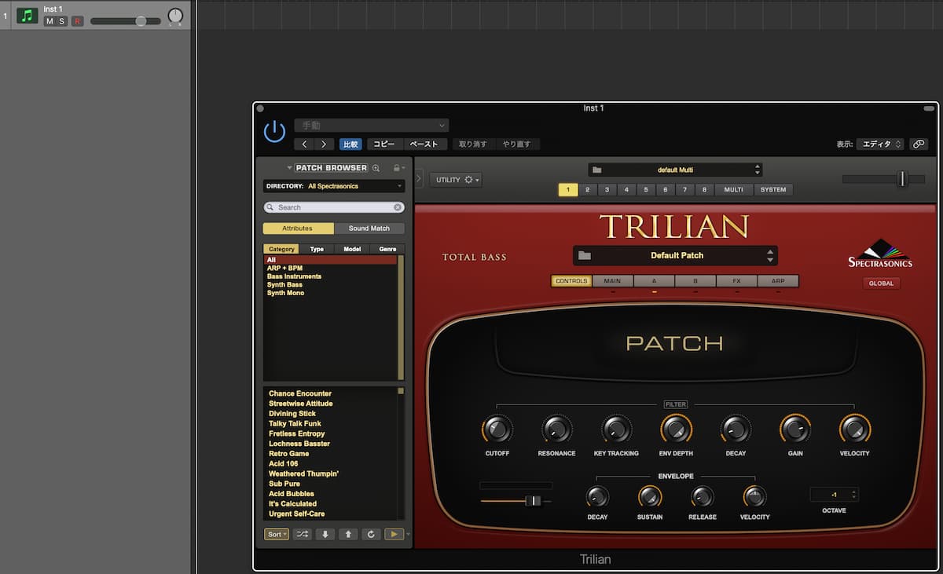
Task: Click the pan knob on track Inst 1
Action: click(175, 16)
